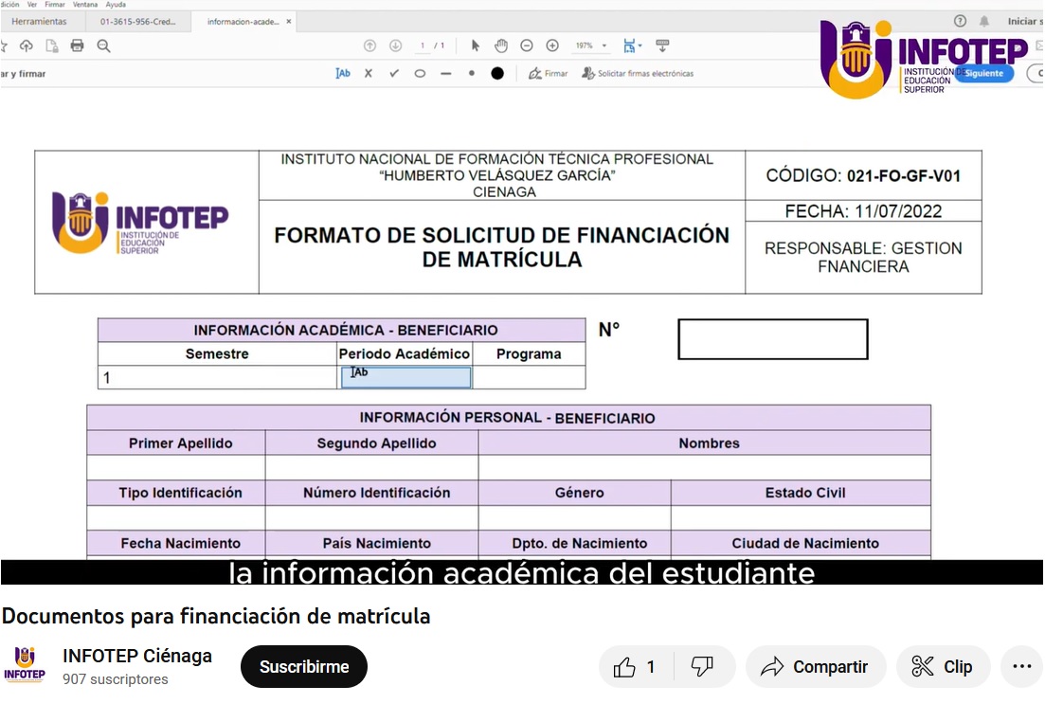This screenshot has width=1045, height=704.
Task: Select the small dot tool
Action: pos(472,73)
